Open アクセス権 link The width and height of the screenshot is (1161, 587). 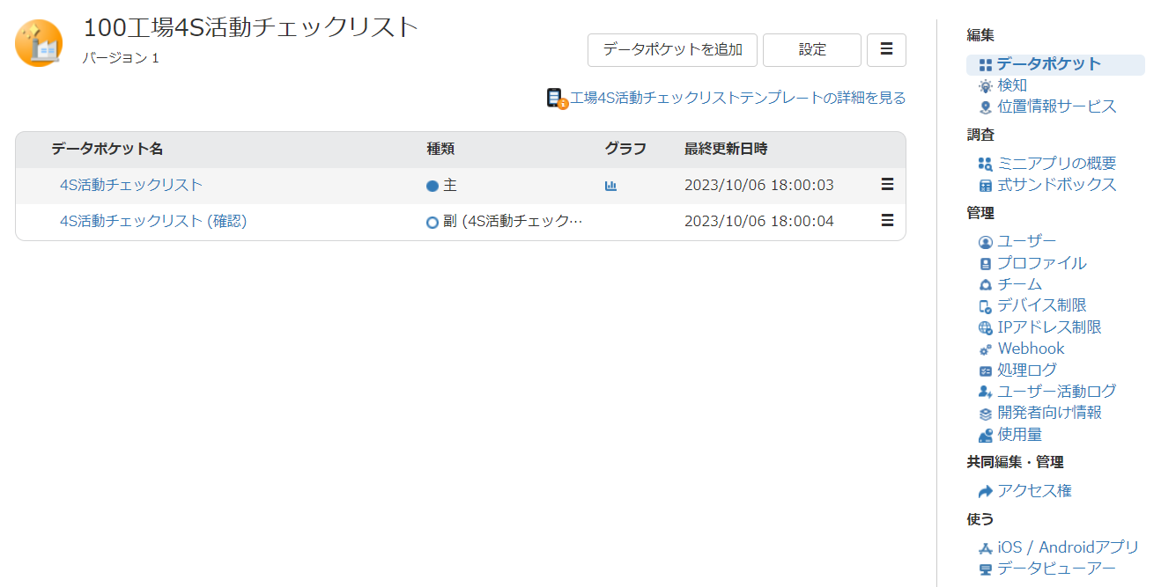coord(1034,491)
